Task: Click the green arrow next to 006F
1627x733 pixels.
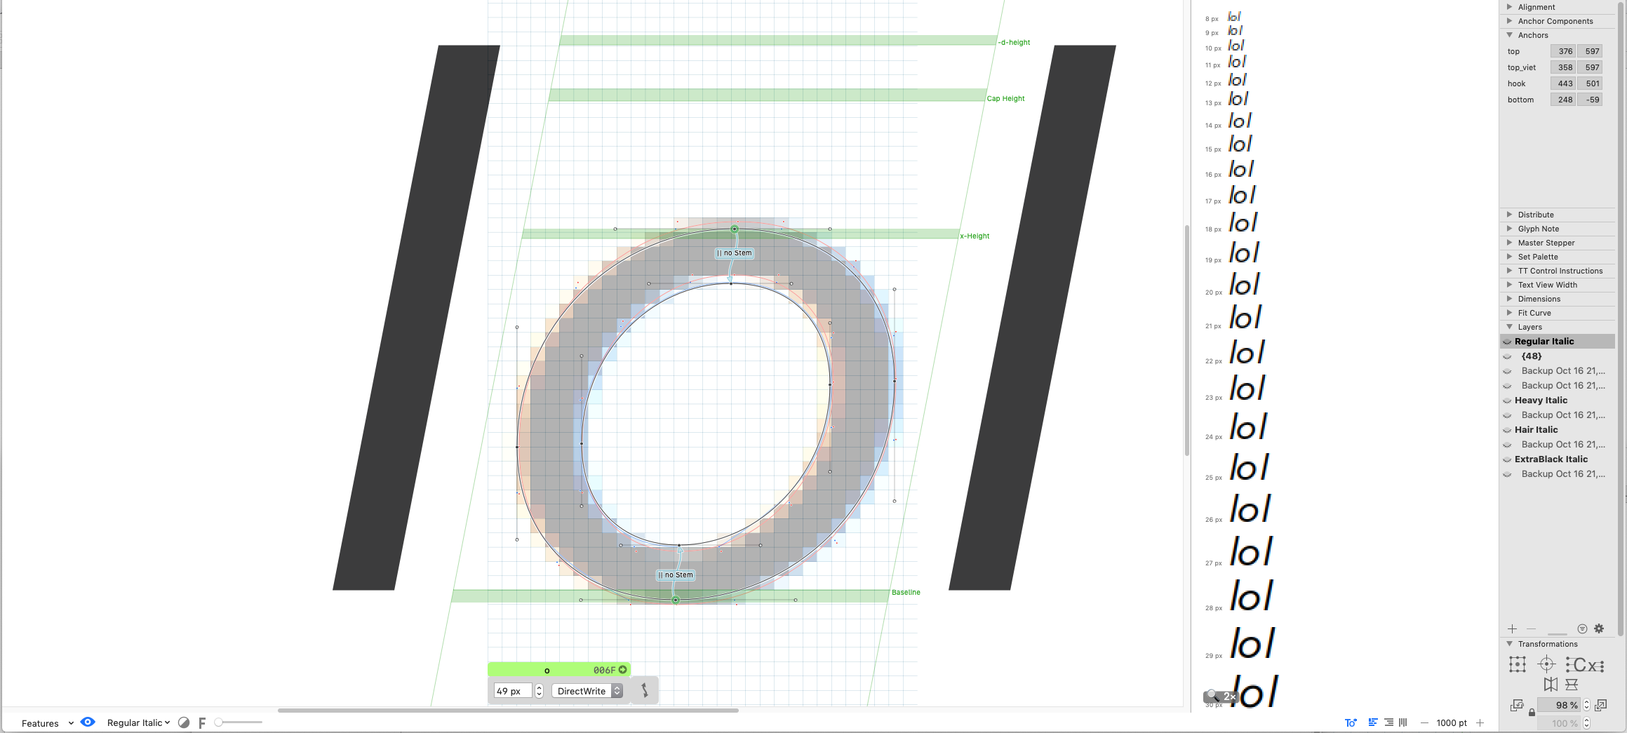Action: pyautogui.click(x=622, y=670)
